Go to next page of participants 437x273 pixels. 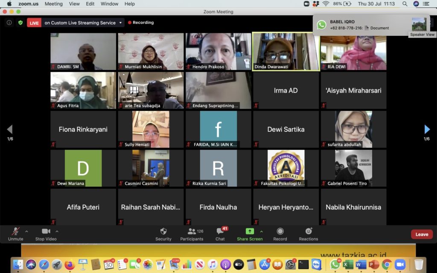427,130
